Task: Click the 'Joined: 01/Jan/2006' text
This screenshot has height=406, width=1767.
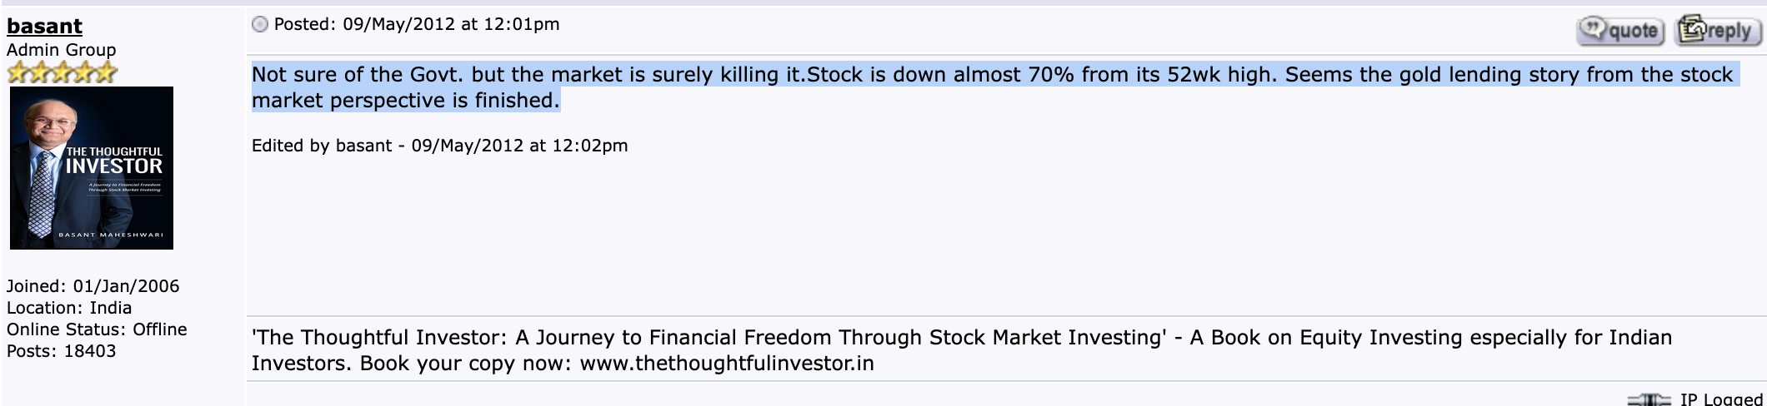Action: (x=93, y=286)
